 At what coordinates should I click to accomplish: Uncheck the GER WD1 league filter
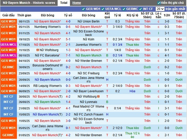click(83, 9)
